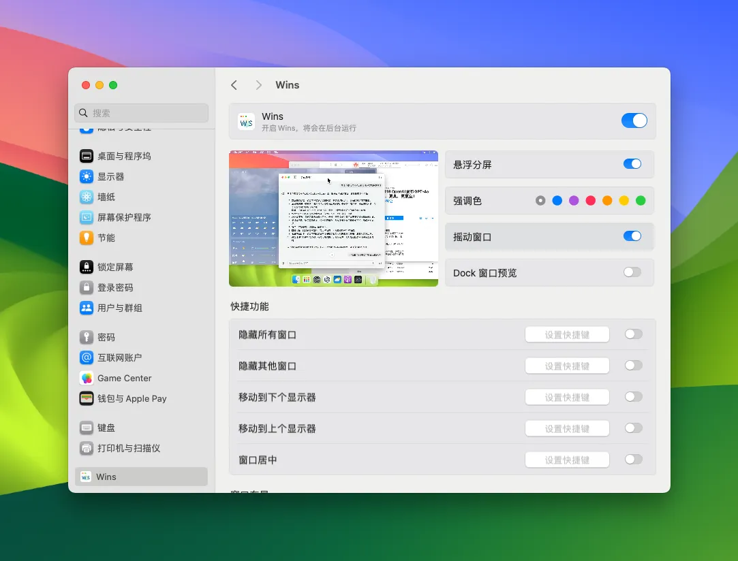Click the forward navigation arrow
Image resolution: width=738 pixels, height=561 pixels.
[258, 84]
